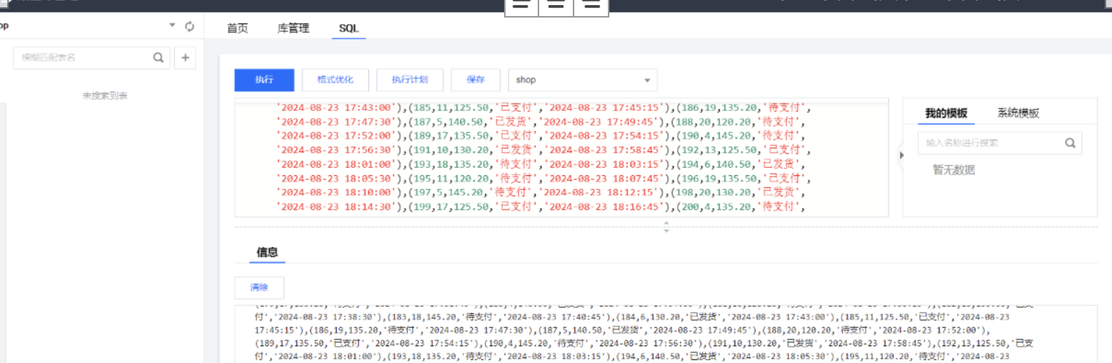Open the database selector dropdown in the left sidebar
1112x363 pixels.
(172, 26)
